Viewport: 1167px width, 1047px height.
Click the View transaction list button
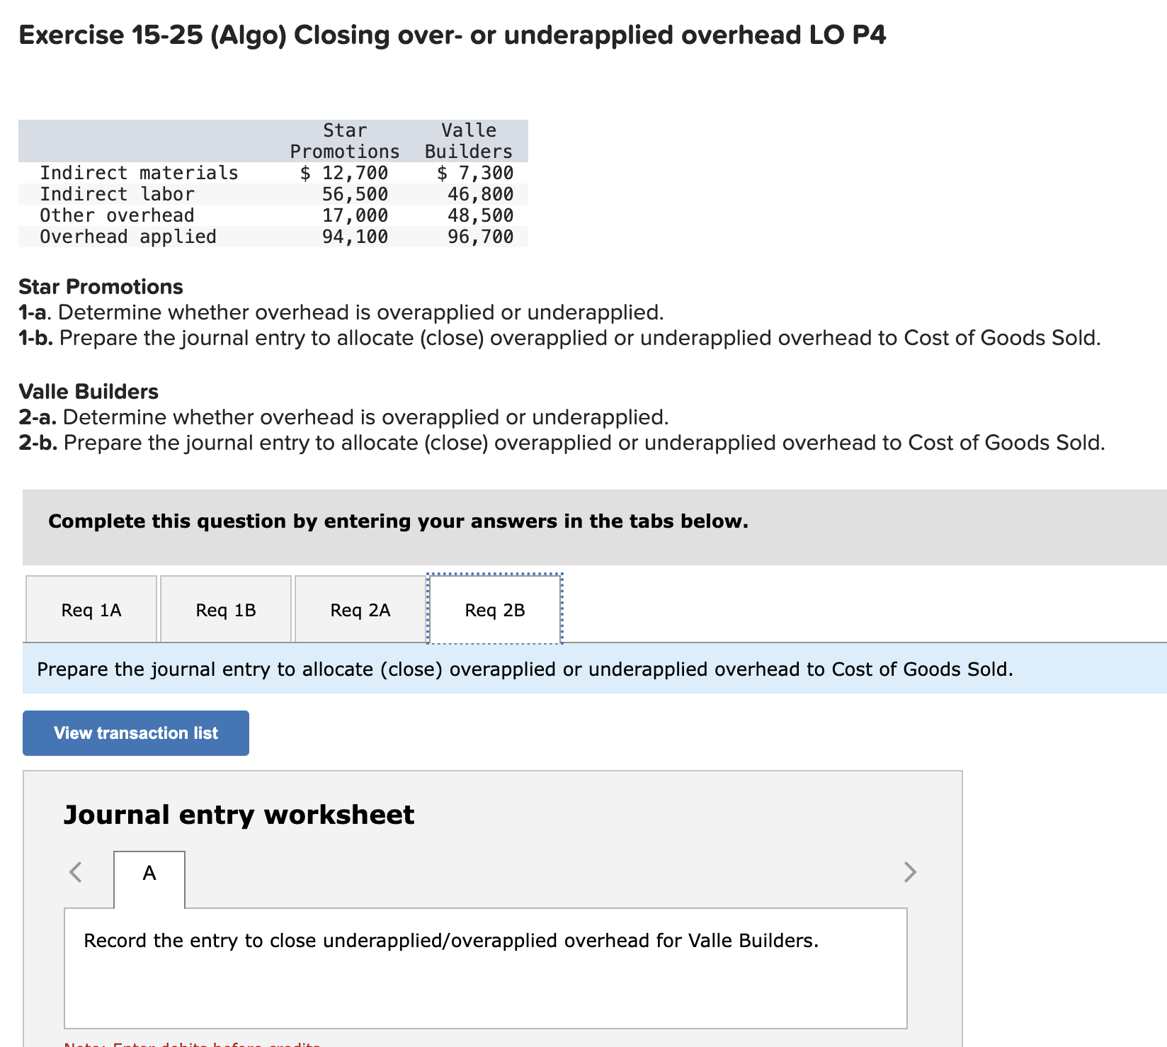136,733
